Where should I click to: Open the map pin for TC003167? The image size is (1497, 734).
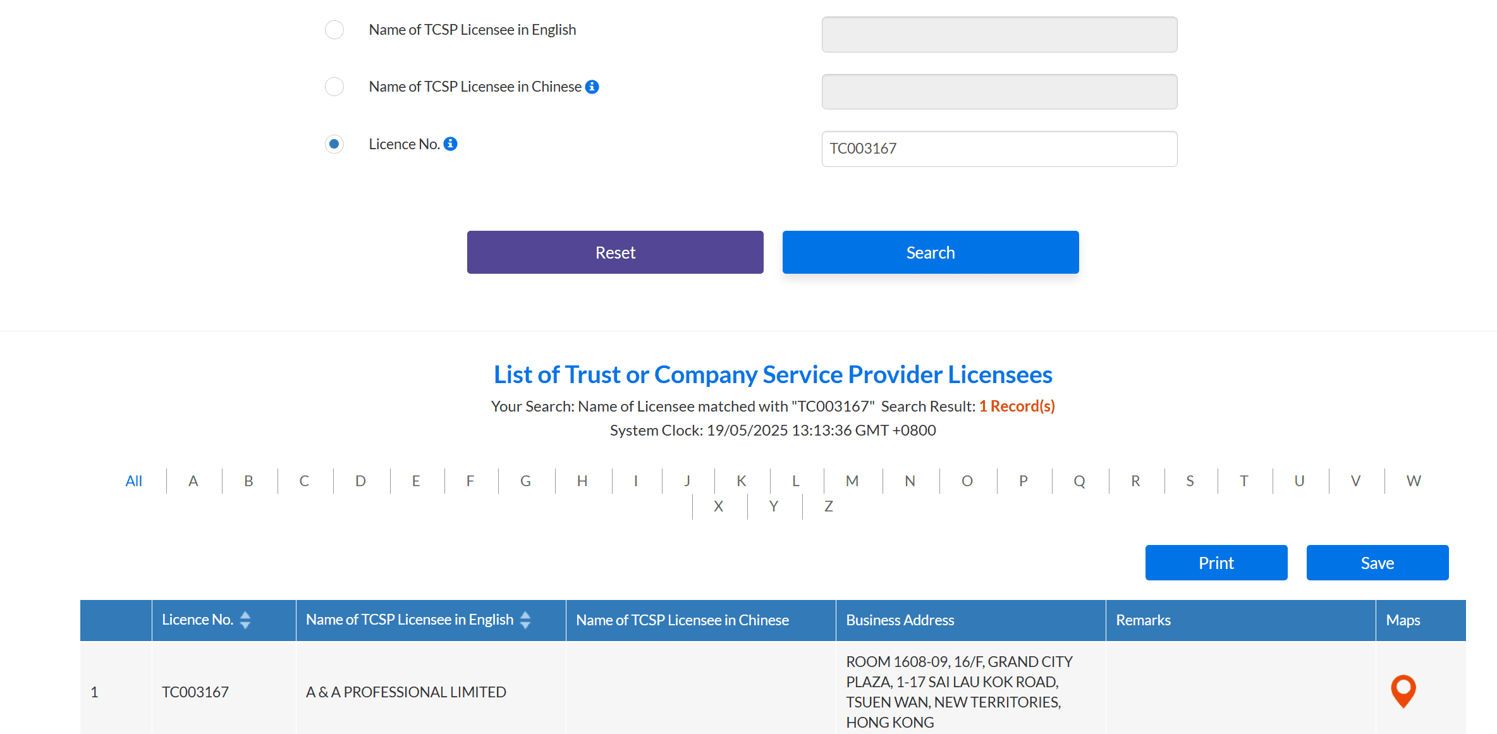(x=1403, y=691)
